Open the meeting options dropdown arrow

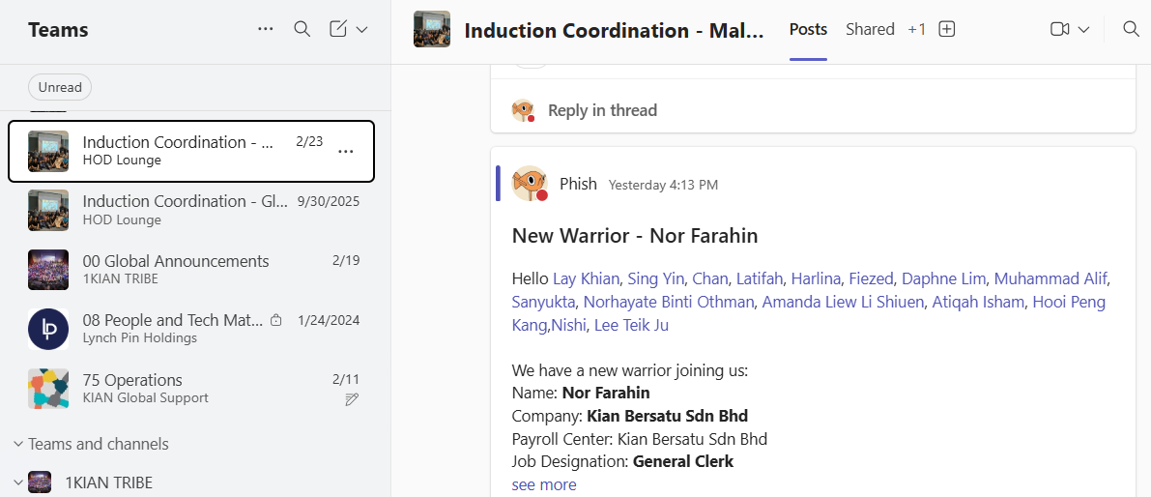[1083, 30]
